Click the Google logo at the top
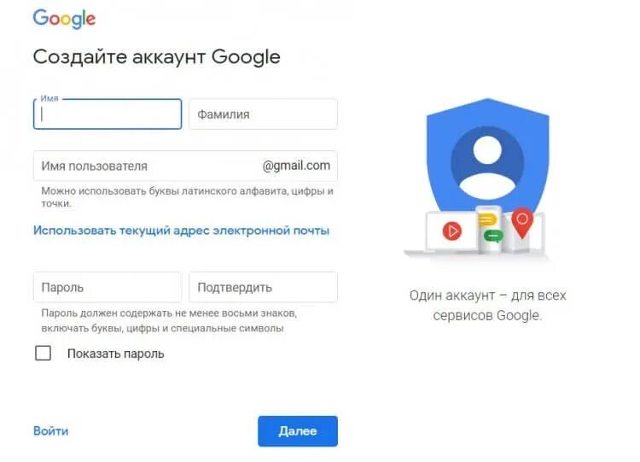This screenshot has width=640, height=462. click(64, 19)
